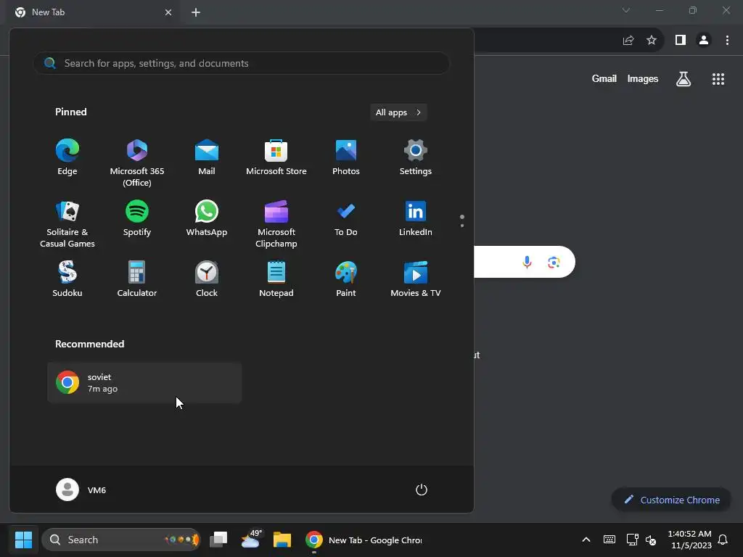Open Task View from the taskbar

click(x=218, y=540)
